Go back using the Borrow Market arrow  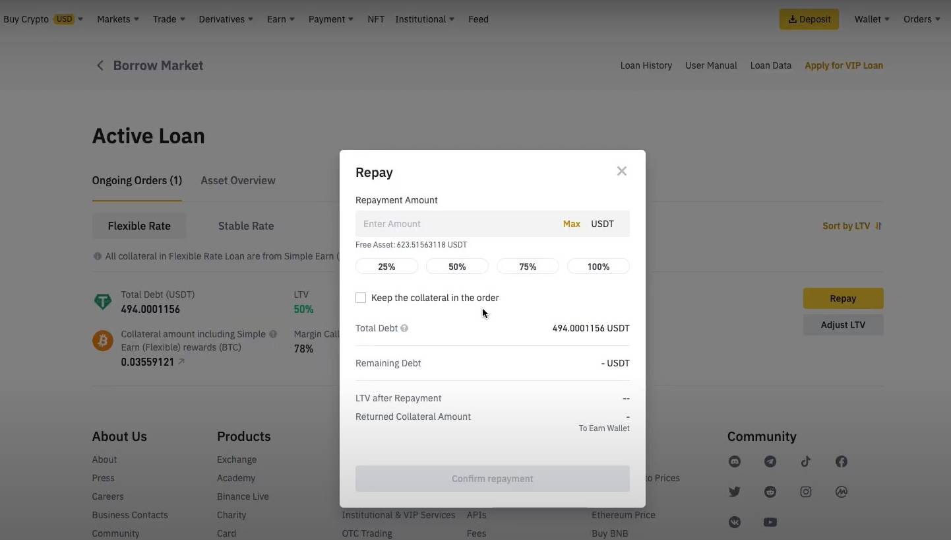(100, 65)
